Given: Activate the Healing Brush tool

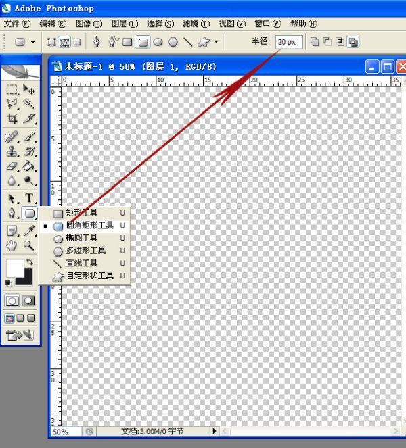Looking at the screenshot, I should [x=12, y=136].
